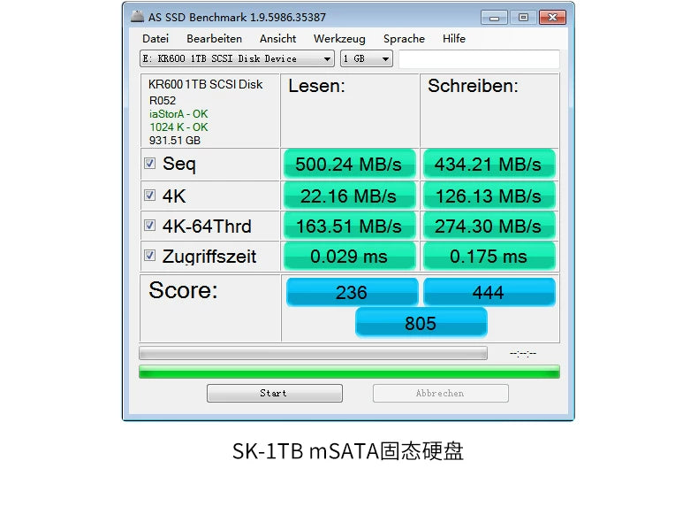The height and width of the screenshot is (522, 698).
Task: Click the 4K write result 126.13 MB/s
Action: (x=489, y=196)
